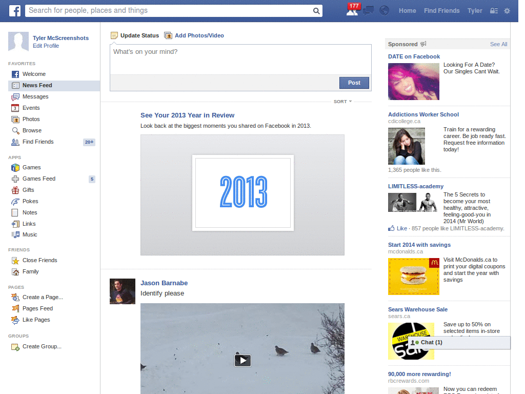
Task: Click the News Feed sidebar icon
Action: 15,86
